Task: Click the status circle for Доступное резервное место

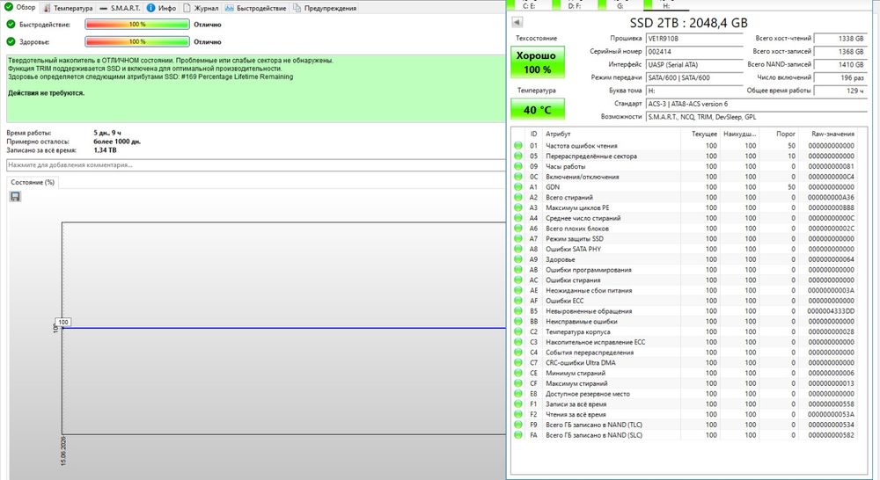Action: point(518,394)
